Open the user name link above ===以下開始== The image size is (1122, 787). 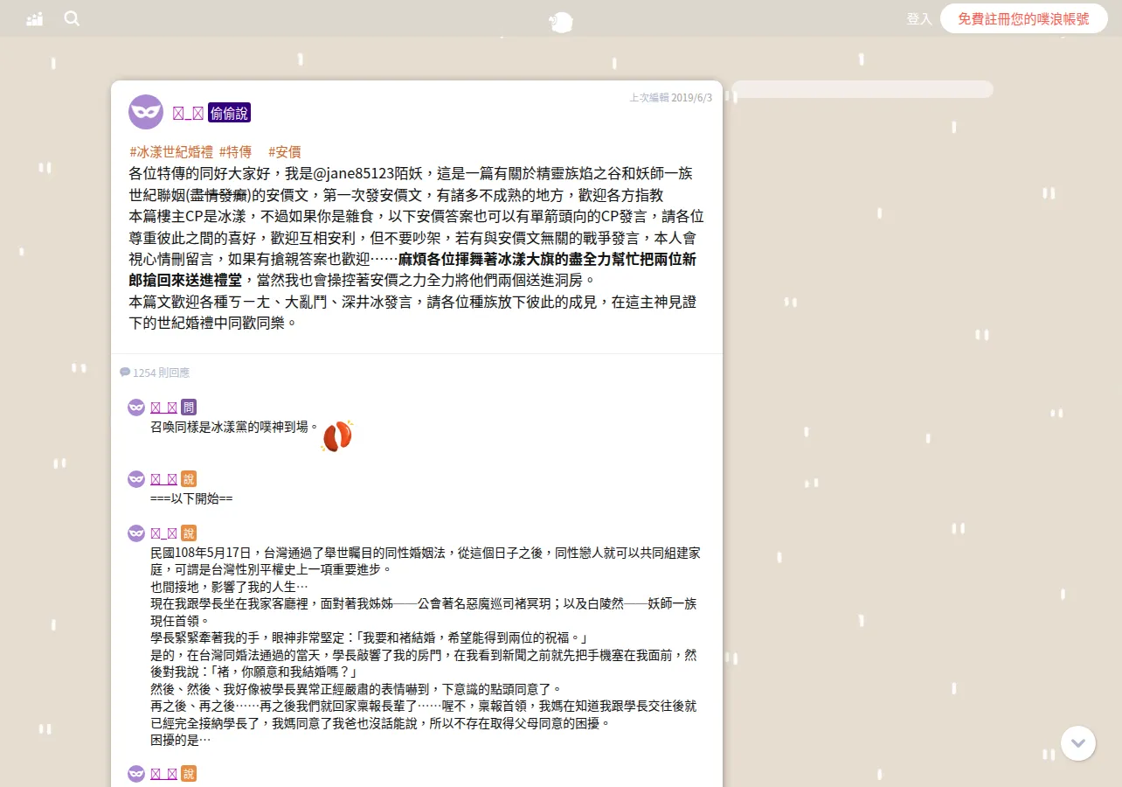click(164, 479)
